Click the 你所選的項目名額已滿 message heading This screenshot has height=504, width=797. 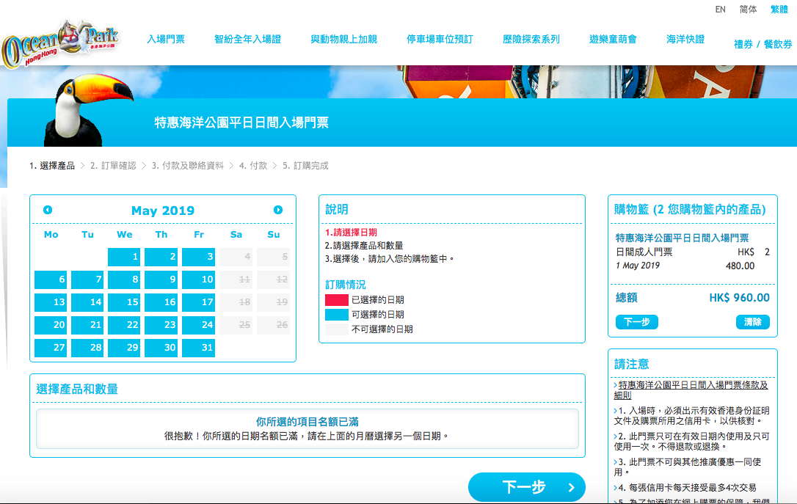coord(307,422)
